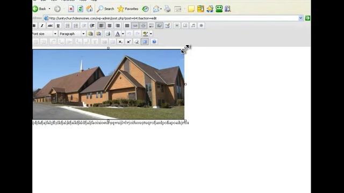Expand the highlight color dropdown arrow
Screen dimensions: 344x193
151,34
